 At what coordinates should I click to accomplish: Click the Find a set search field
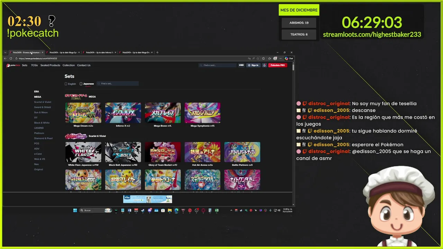click(x=118, y=84)
